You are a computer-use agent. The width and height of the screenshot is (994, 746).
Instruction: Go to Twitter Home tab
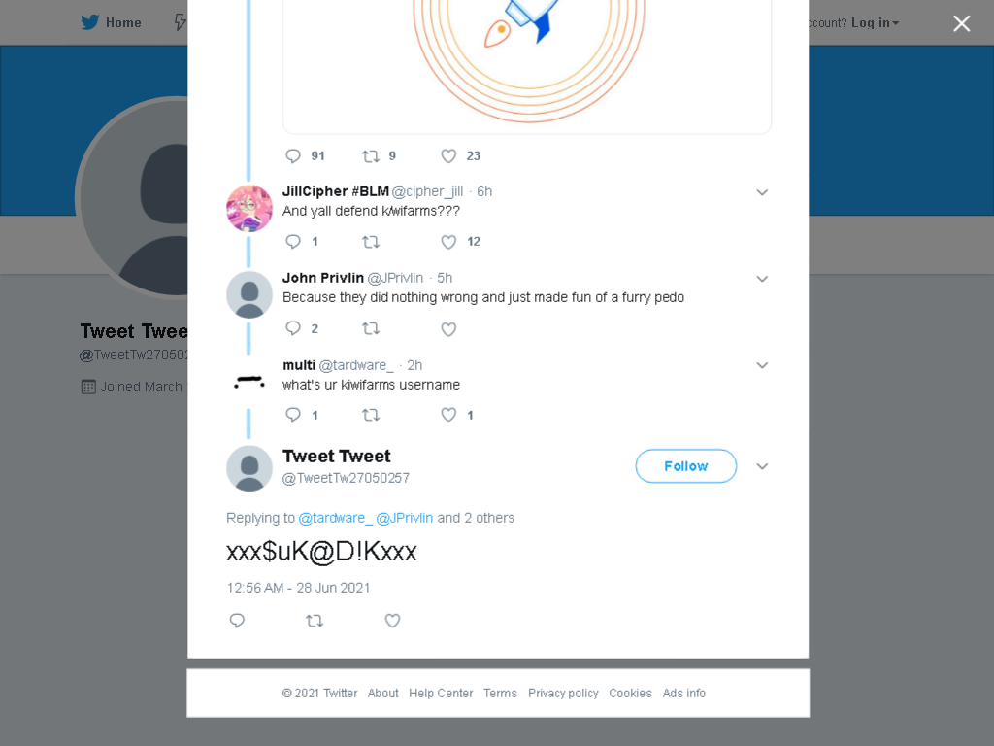111,23
